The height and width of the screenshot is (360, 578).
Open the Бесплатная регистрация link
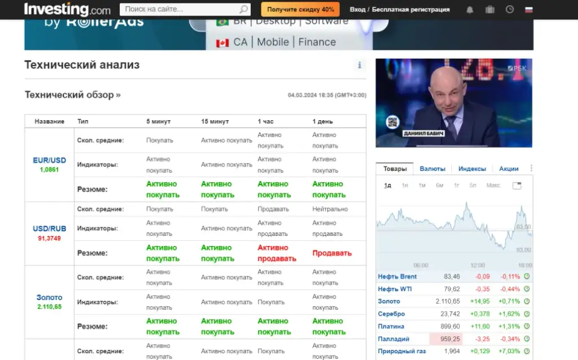411,10
